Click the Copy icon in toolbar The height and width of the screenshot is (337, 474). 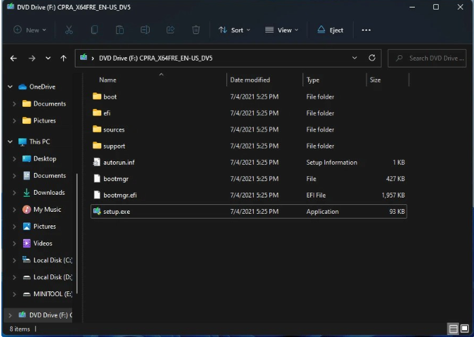(x=95, y=30)
